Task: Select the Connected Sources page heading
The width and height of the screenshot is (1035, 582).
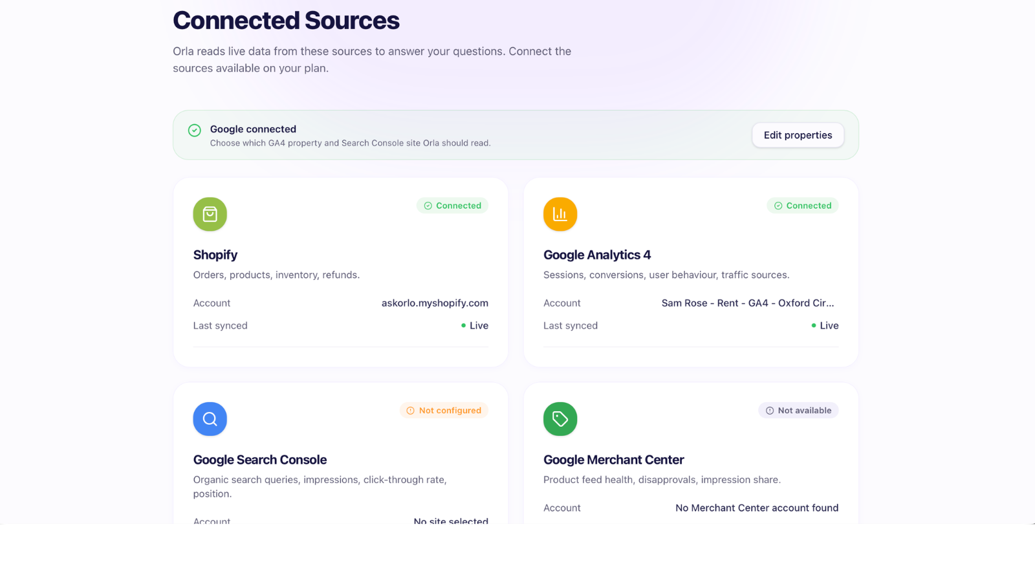Action: tap(286, 21)
